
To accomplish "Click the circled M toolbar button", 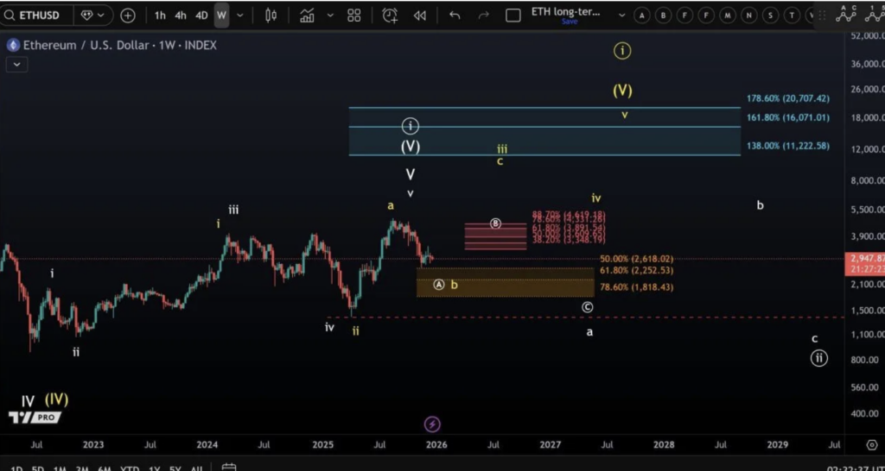I will [x=728, y=16].
